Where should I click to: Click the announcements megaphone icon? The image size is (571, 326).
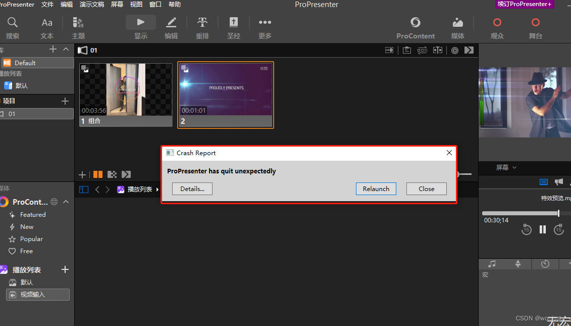point(558,181)
